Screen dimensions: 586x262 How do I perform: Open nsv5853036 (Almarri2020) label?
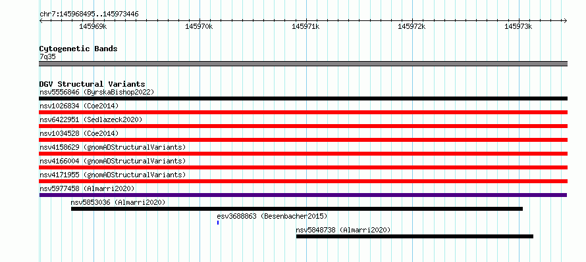click(118, 202)
